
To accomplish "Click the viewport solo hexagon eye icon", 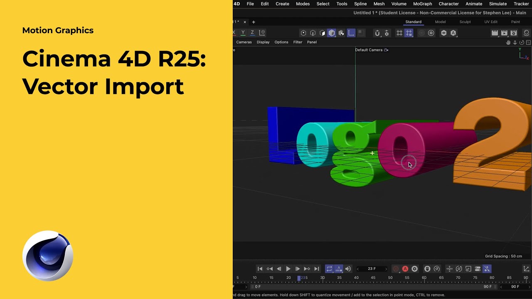I will (444, 33).
